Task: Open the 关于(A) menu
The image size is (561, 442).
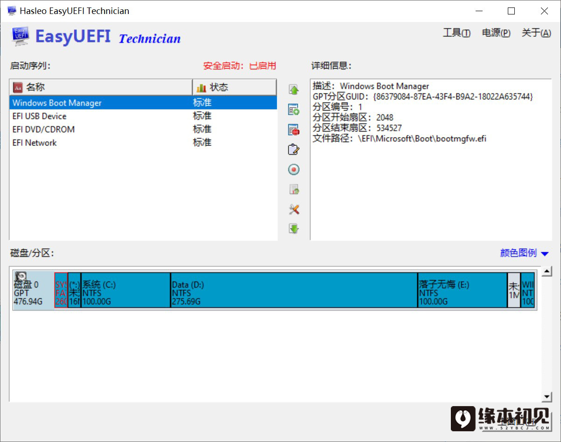Action: [536, 33]
